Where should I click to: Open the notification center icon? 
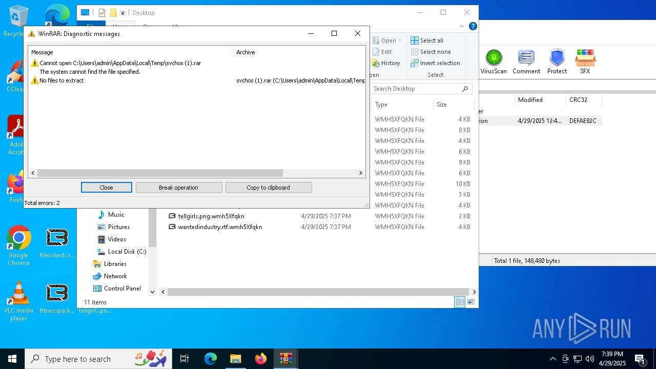pyautogui.click(x=640, y=359)
